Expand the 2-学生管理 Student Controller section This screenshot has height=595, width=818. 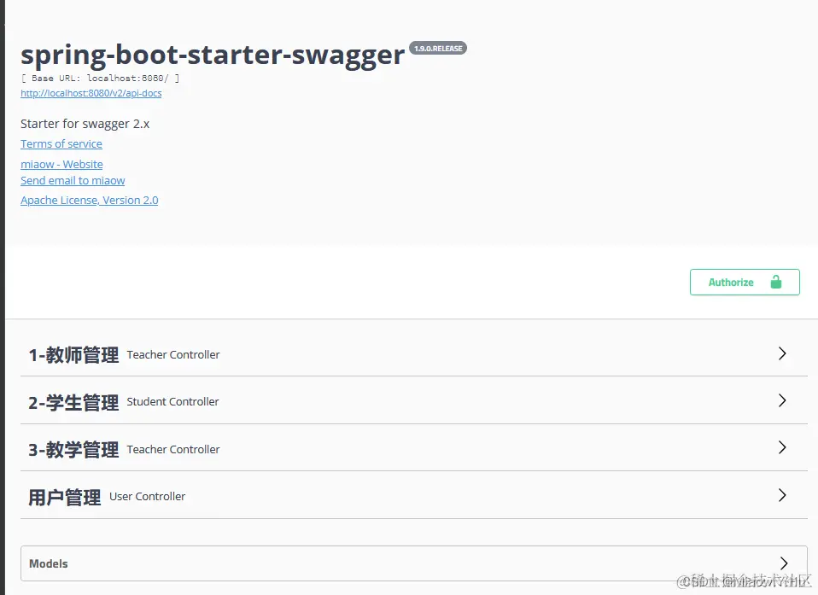click(410, 401)
